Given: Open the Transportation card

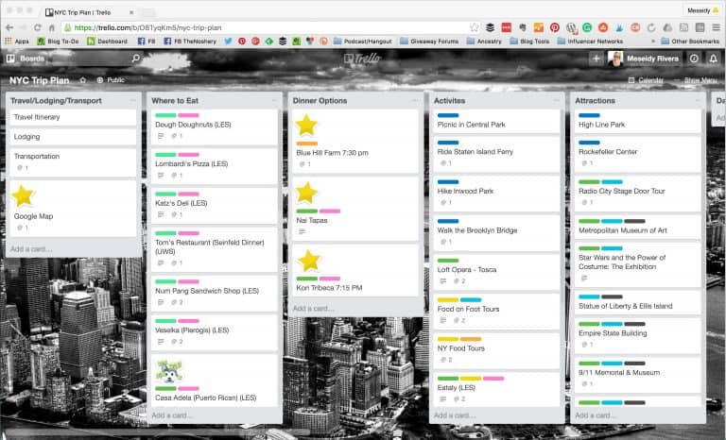Looking at the screenshot, I should coord(73,161).
